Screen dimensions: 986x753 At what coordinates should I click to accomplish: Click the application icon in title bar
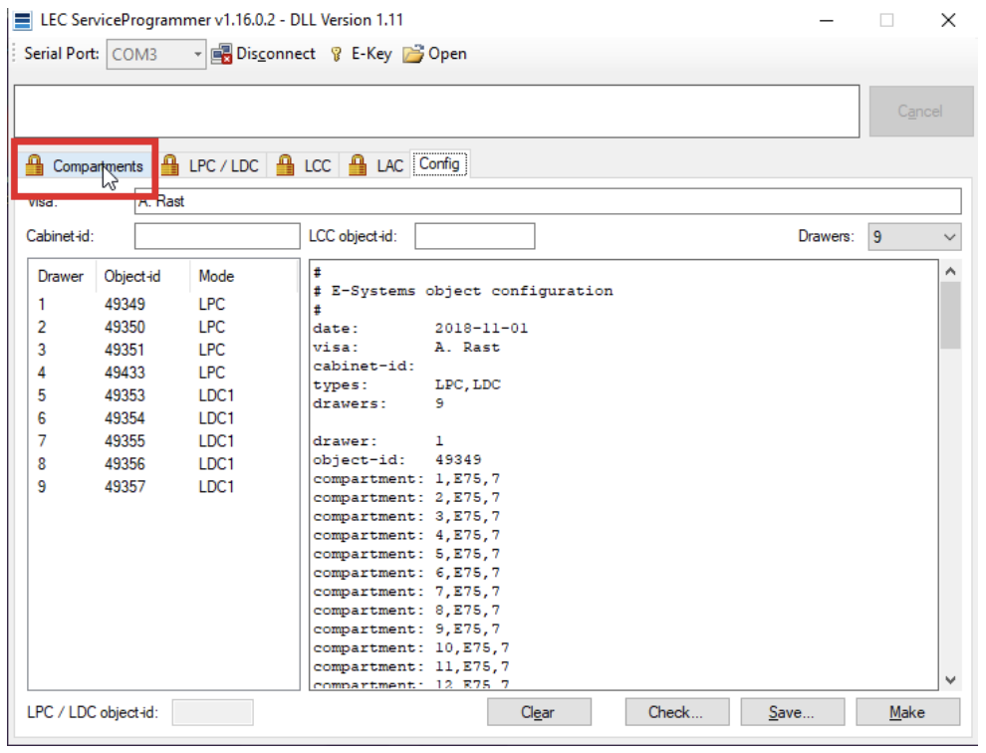[22, 20]
